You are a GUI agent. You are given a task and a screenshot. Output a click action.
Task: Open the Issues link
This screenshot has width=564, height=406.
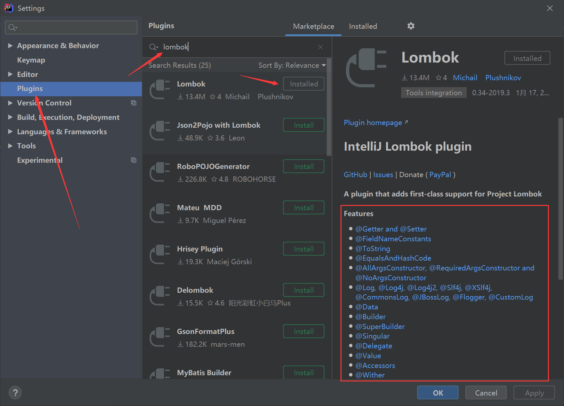click(x=383, y=175)
